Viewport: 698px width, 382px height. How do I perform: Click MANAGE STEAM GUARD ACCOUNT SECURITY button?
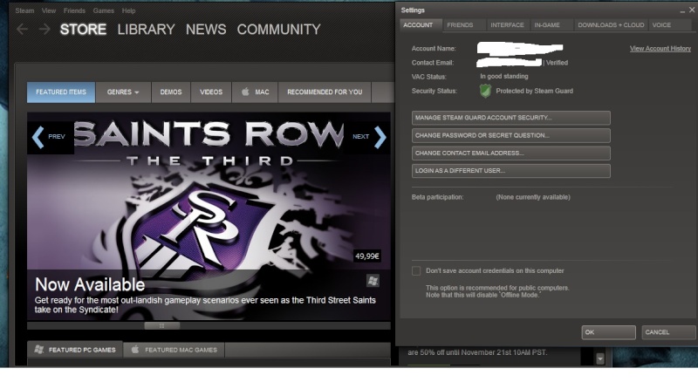tap(511, 118)
